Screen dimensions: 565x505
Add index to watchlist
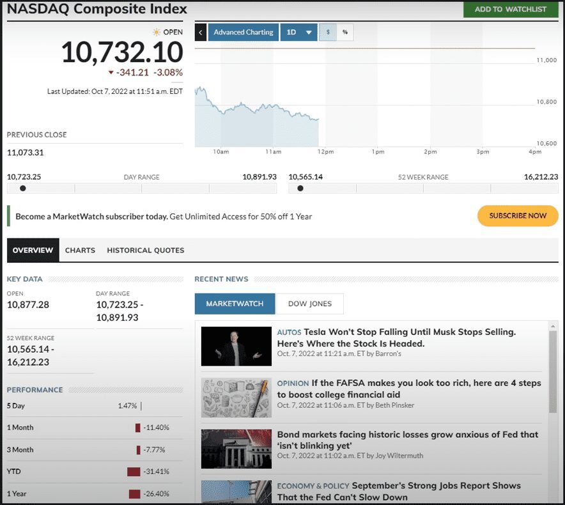(511, 9)
